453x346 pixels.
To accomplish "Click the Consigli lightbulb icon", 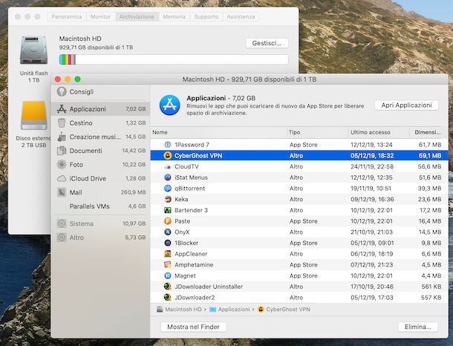I will (62, 92).
